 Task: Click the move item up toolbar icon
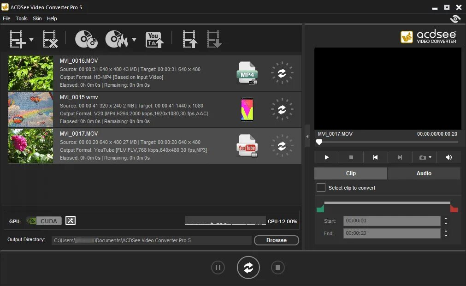[x=189, y=39]
